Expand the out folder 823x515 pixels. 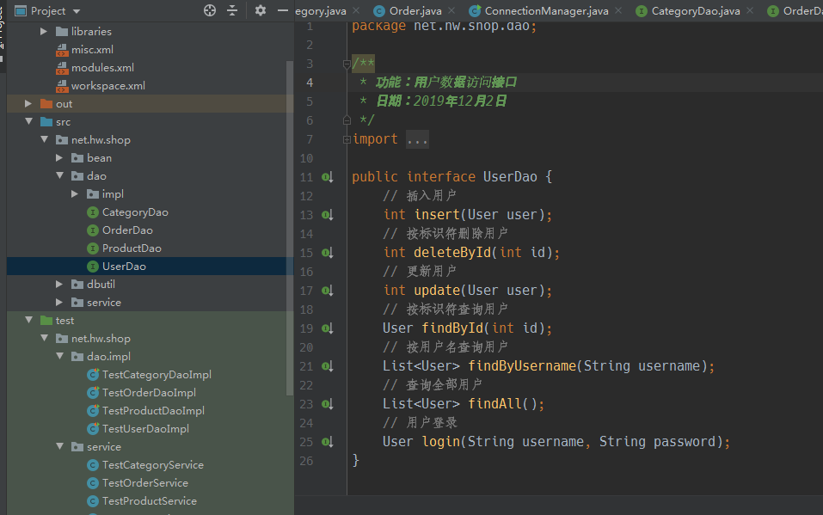(28, 104)
